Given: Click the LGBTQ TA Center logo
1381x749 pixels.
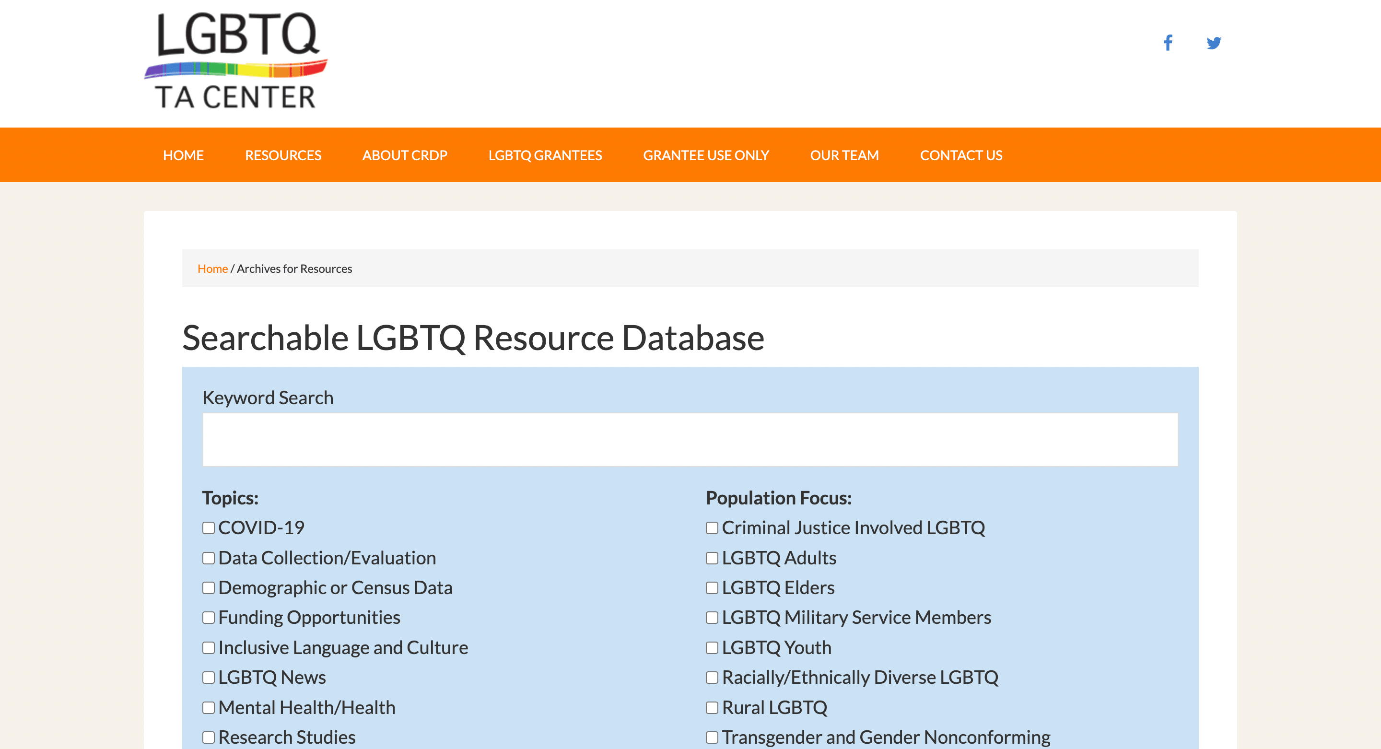Looking at the screenshot, I should click(236, 60).
